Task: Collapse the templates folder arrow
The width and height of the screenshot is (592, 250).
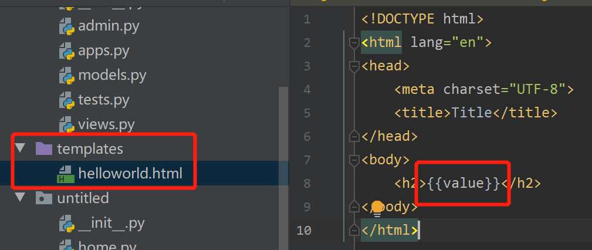Action: [20, 149]
